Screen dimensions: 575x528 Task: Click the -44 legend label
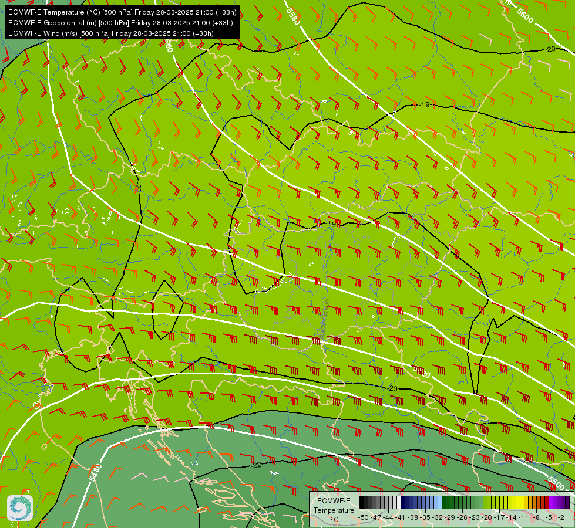point(388,517)
